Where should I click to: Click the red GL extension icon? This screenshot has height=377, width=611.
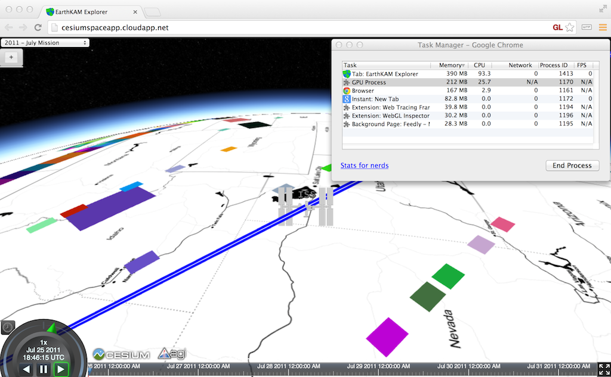click(x=557, y=27)
